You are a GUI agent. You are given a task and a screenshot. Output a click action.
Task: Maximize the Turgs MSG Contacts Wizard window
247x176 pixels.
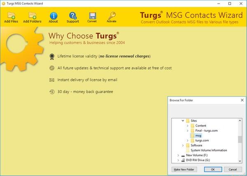click(230, 3)
